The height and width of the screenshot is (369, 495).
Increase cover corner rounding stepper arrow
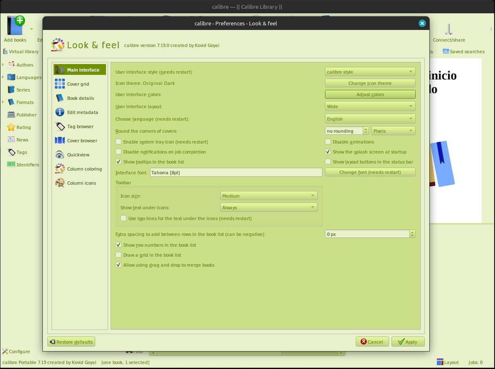[366, 129]
